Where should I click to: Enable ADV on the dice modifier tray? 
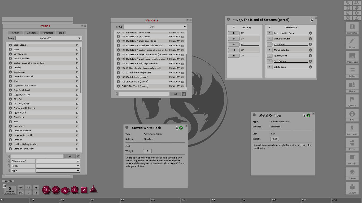21,187
